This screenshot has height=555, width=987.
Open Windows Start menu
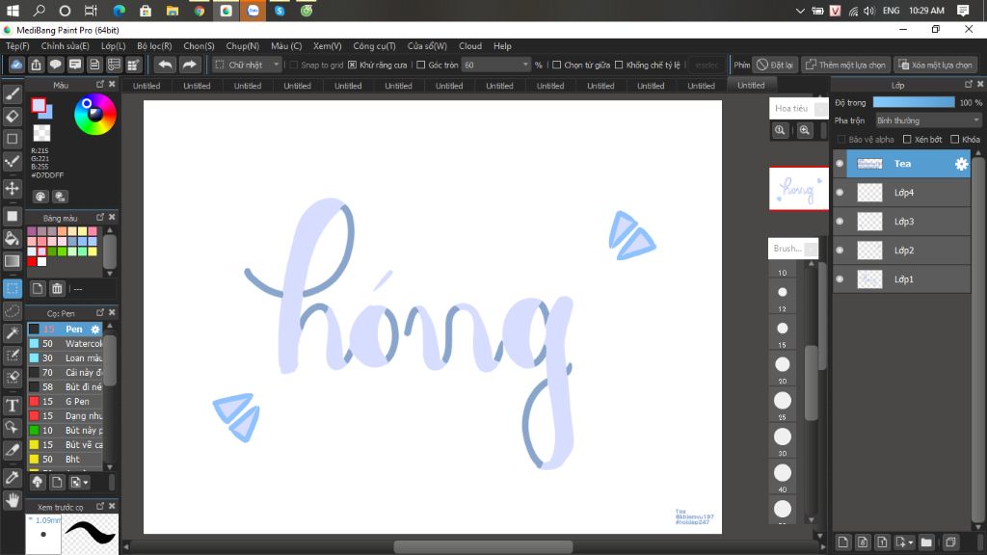(12, 11)
